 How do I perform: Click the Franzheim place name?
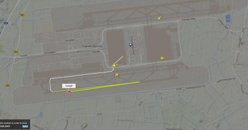click(126, 120)
